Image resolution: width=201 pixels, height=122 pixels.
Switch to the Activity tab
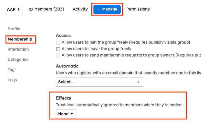click(80, 9)
